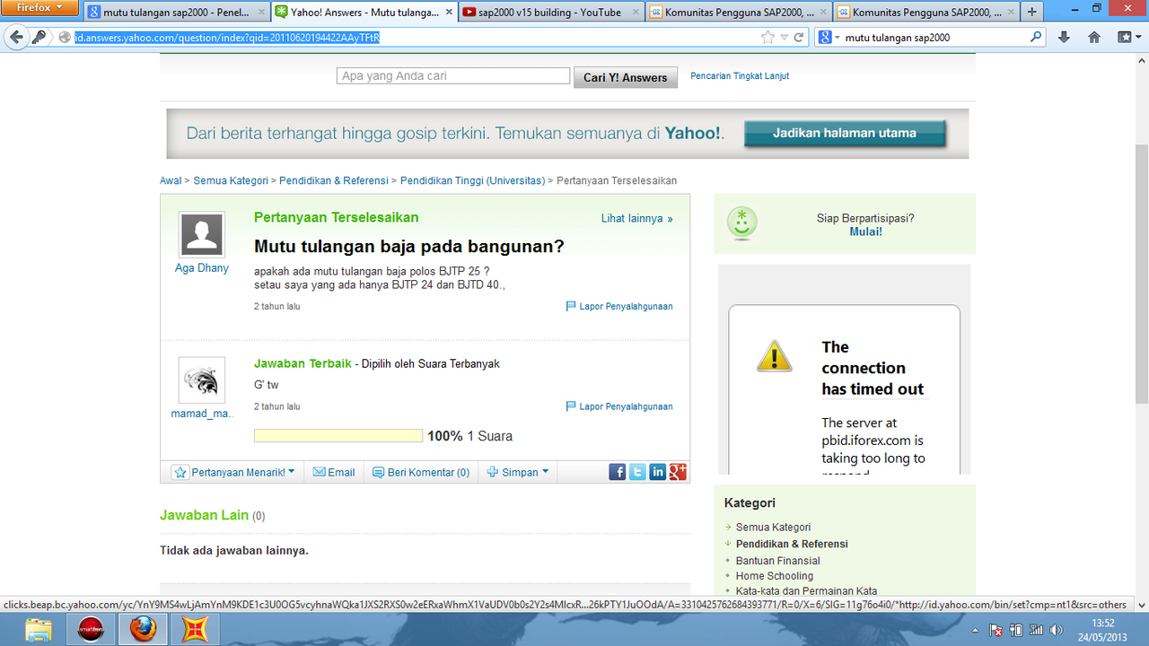1149x646 pixels.
Task: Click Aga Dhany's avatar picture
Action: (x=202, y=235)
